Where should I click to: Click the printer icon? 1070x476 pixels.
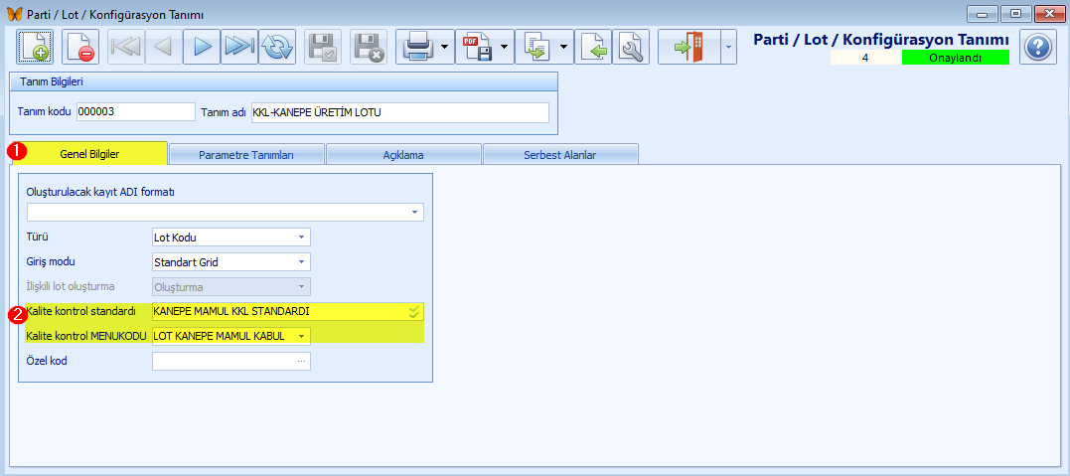tap(416, 47)
